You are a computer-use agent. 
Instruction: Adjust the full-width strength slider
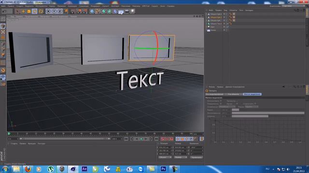pyautogui.click(x=268, y=113)
